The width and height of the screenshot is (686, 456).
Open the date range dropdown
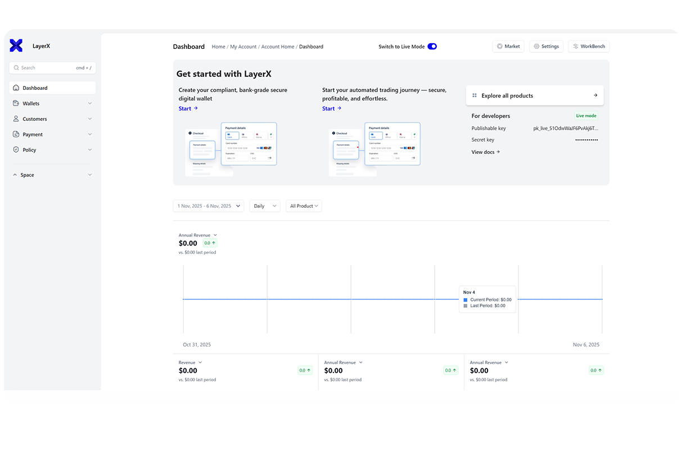[208, 206]
